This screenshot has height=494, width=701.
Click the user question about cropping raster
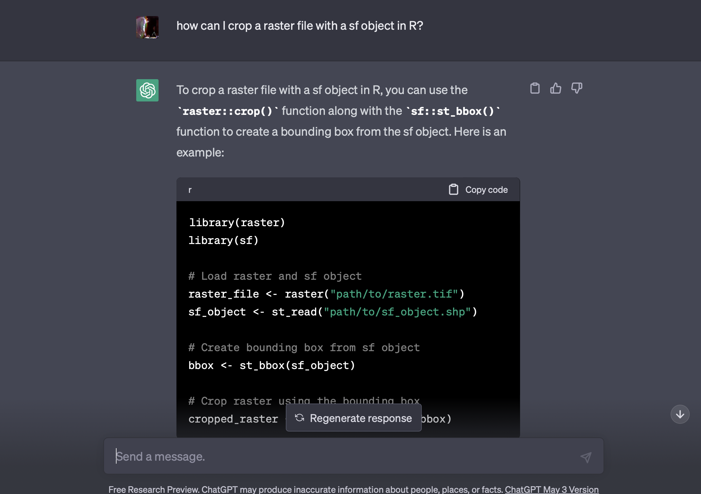(300, 26)
